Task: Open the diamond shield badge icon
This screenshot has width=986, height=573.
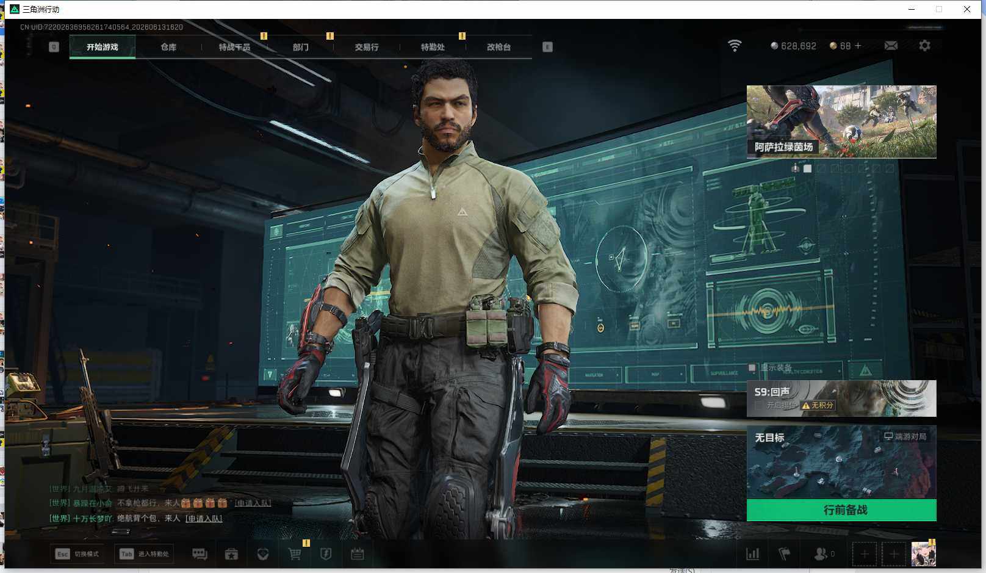Action: pos(263,554)
